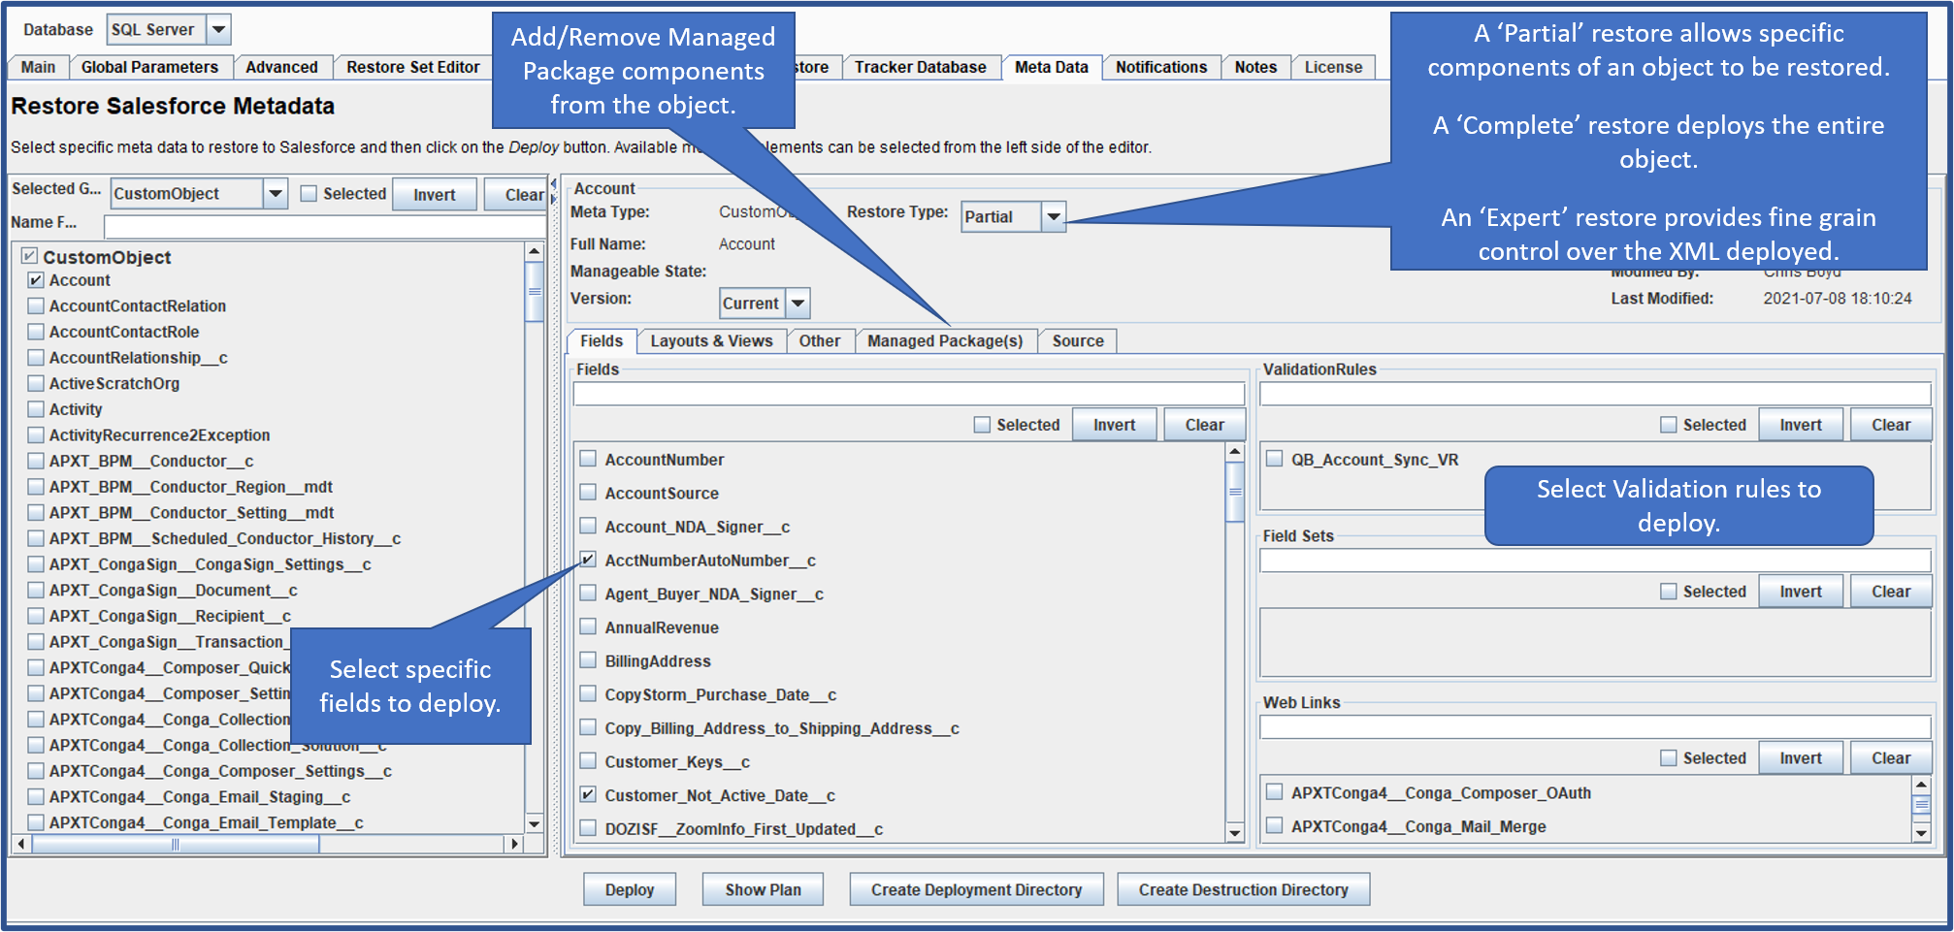Open the Advanced tab
Viewport: 1954px width, 932px height.
click(281, 67)
